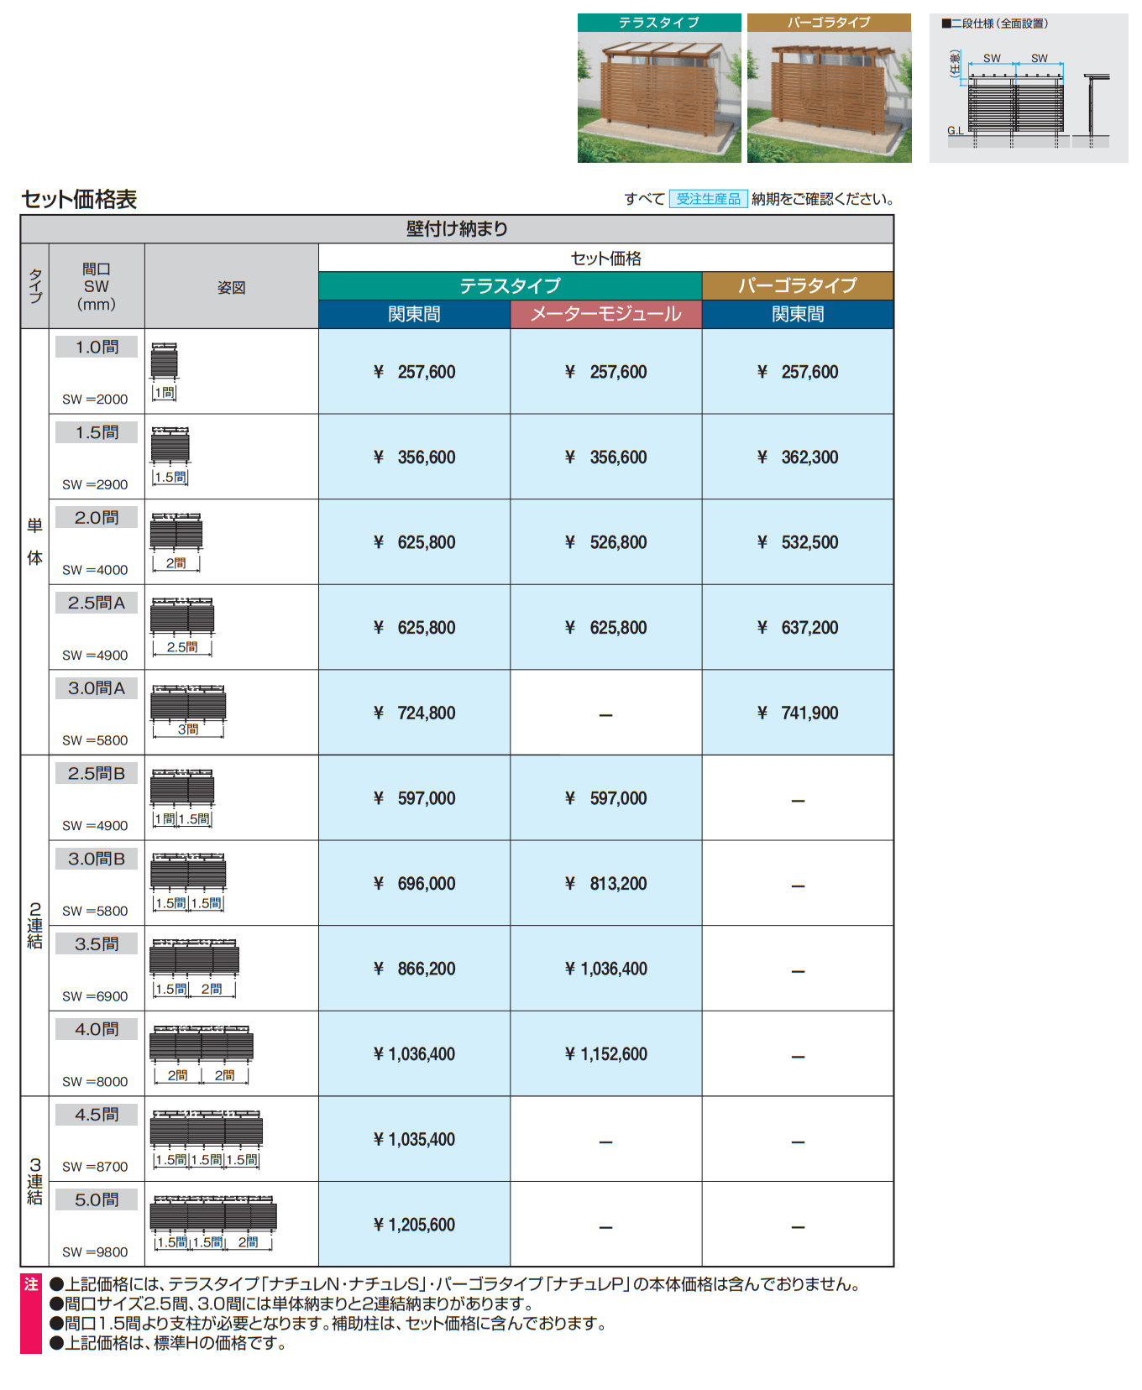Click ¥257,600 in the メーターモジュール column
1142x1390 pixels.
605,372
